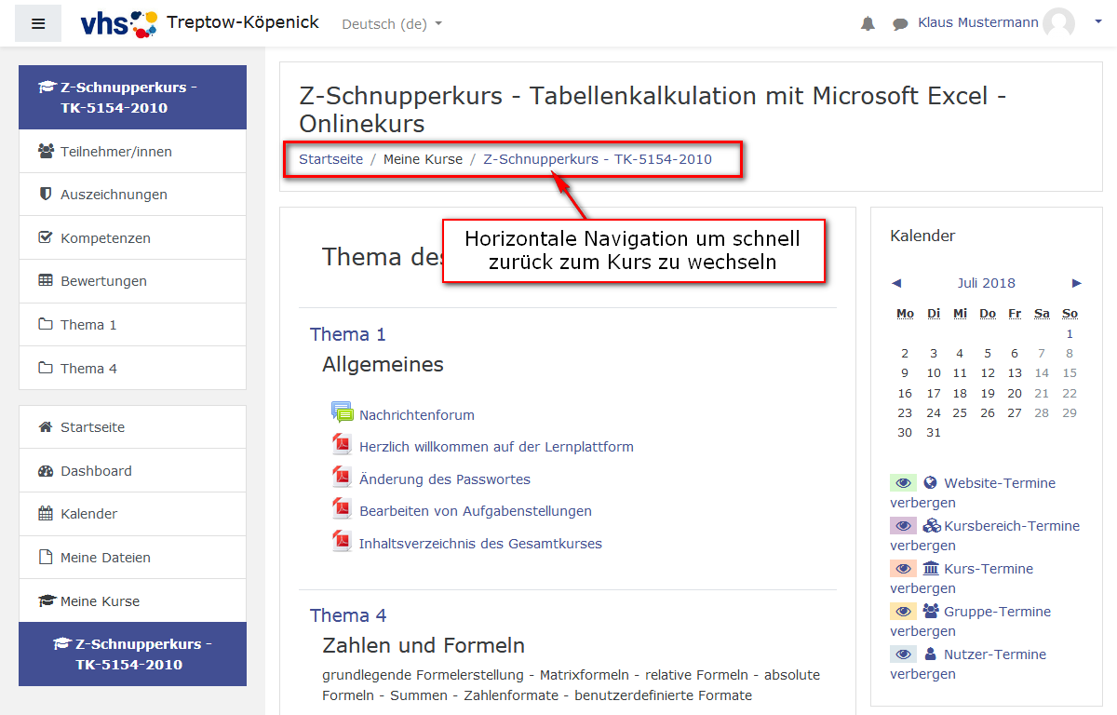Open Inhaltsverzeichnis des Gesamtkurses document
Viewport: 1117px width, 715px height.
[x=480, y=544]
